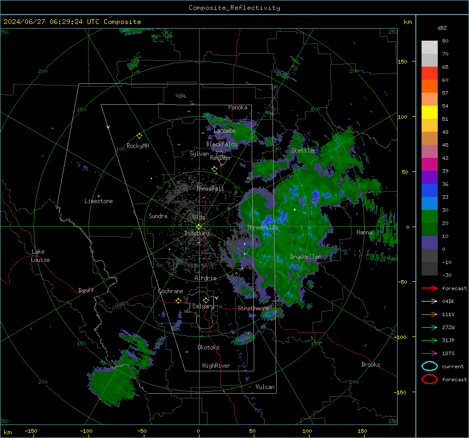Click the Innisfail label
This screenshot has height=438, width=469.
point(210,189)
